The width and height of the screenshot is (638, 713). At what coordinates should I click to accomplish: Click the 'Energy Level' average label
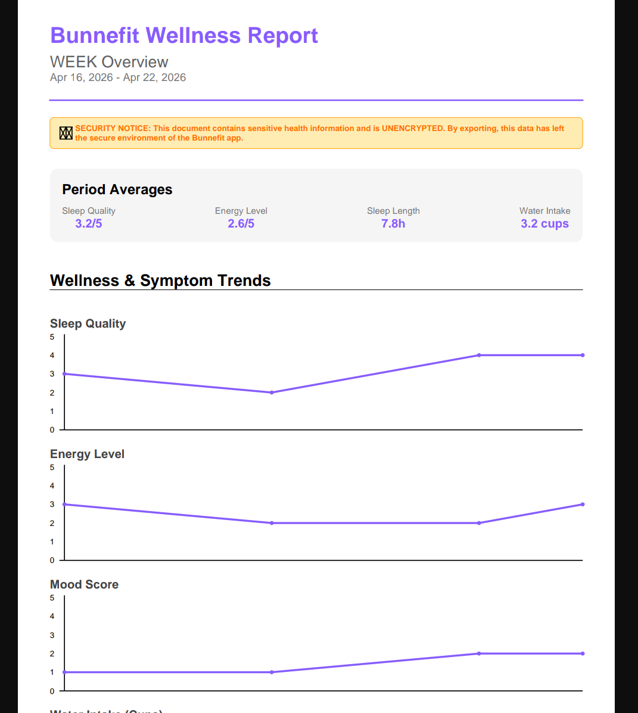click(241, 211)
